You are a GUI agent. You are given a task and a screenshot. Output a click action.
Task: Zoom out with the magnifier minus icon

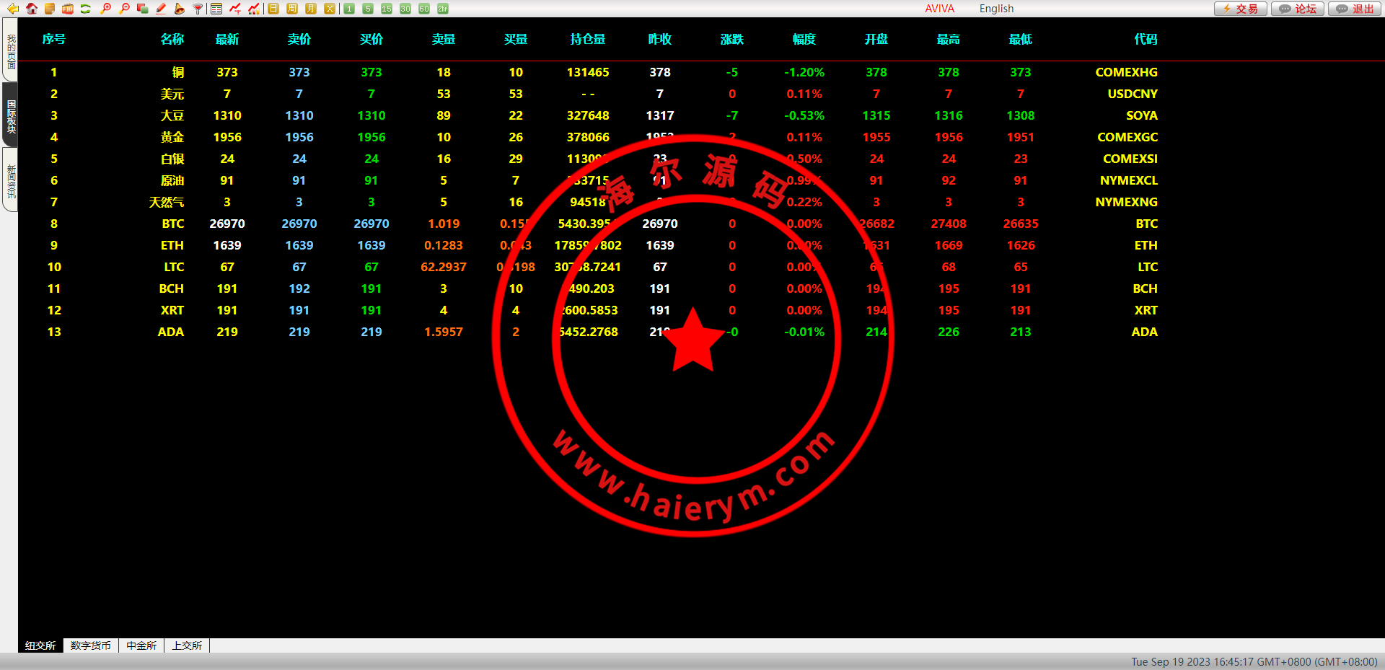point(125,9)
